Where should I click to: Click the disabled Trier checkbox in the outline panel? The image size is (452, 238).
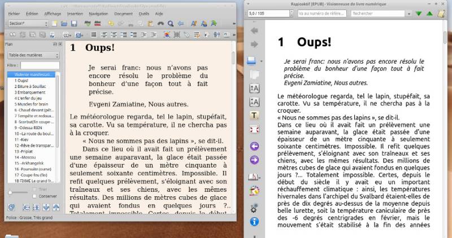(x=34, y=189)
